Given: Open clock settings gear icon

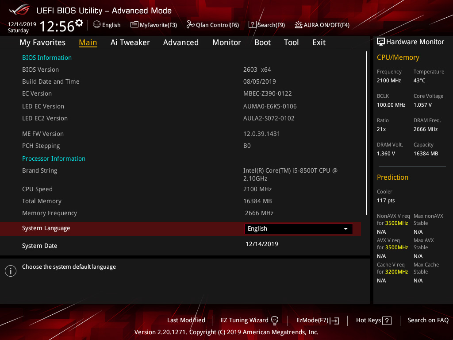Looking at the screenshot, I should pos(79,23).
